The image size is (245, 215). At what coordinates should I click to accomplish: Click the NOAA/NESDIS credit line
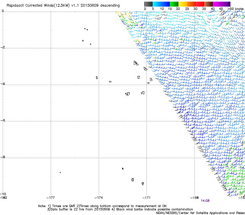pyautogui.click(x=200, y=213)
